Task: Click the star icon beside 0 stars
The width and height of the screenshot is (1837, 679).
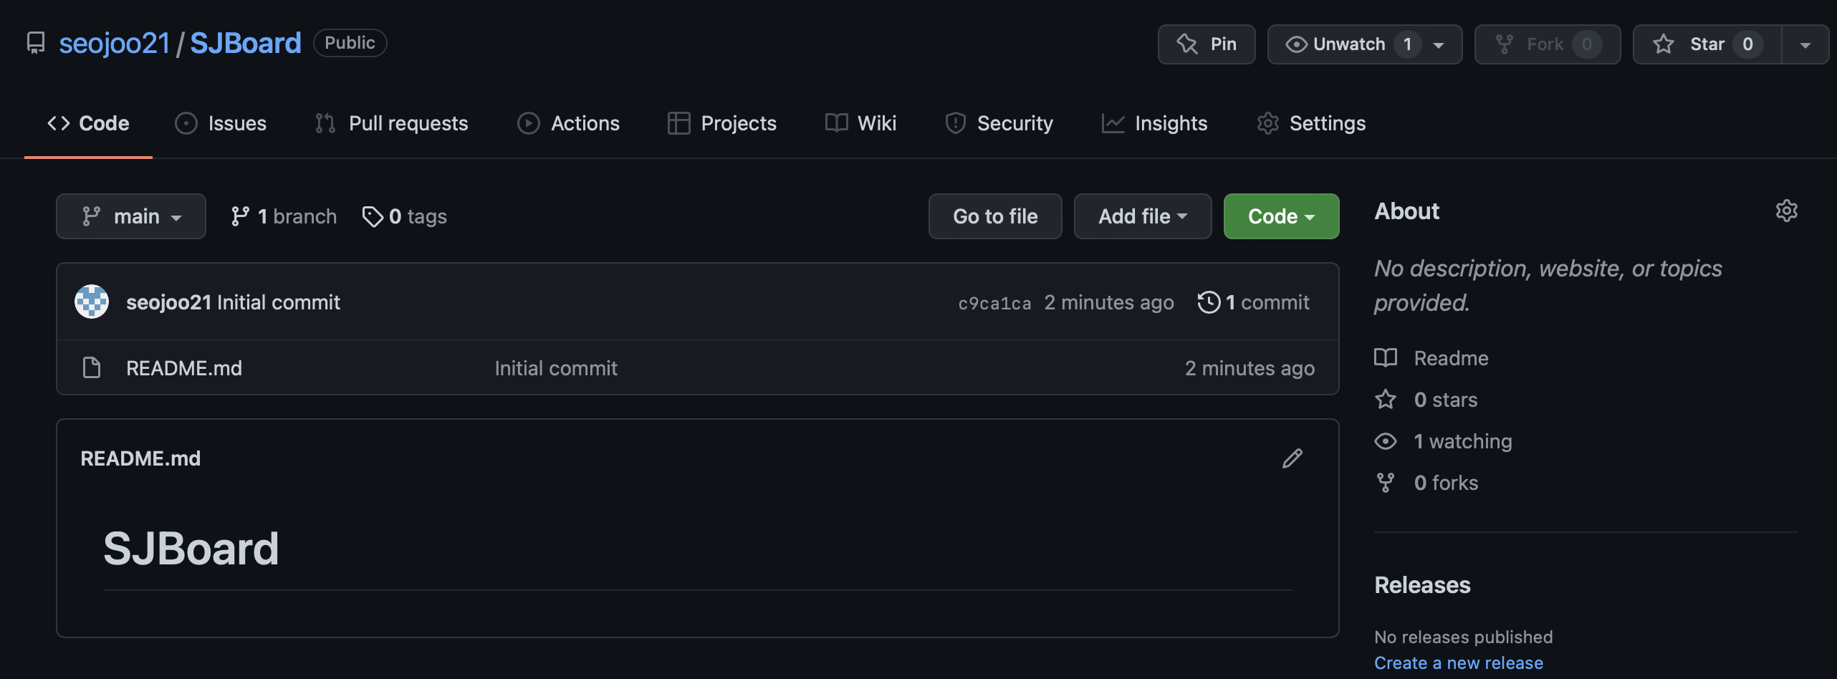Action: tap(1386, 399)
